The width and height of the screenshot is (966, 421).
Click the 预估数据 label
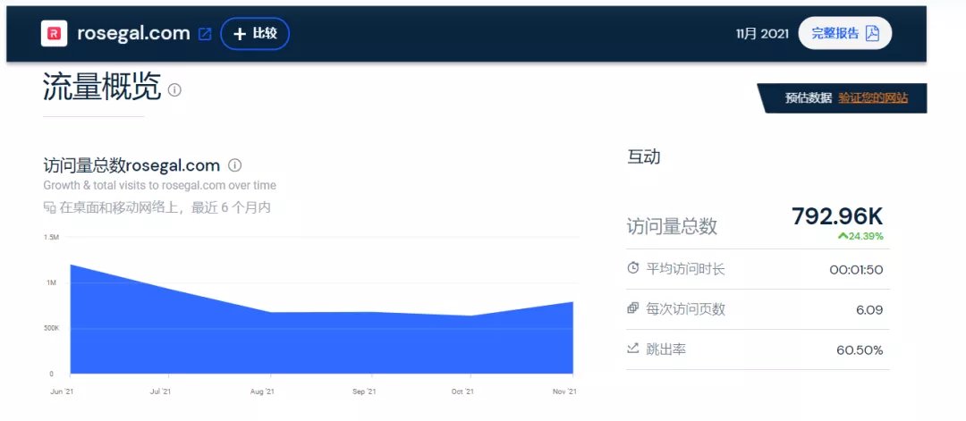tap(809, 97)
